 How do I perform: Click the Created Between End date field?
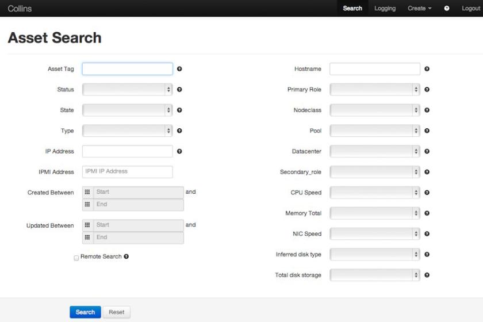coord(139,204)
